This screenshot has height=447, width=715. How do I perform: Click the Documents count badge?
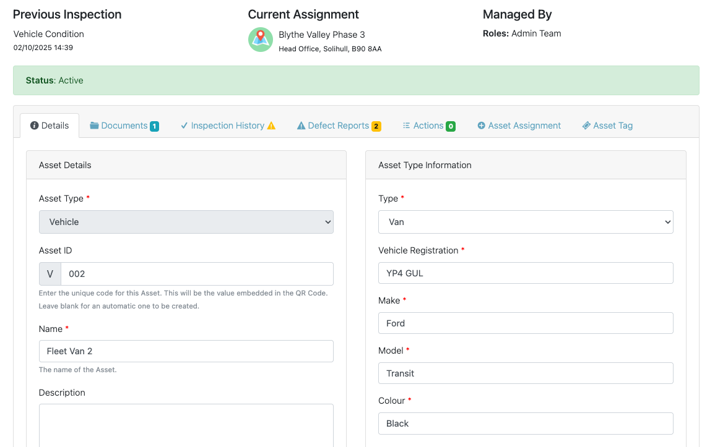[x=154, y=126]
